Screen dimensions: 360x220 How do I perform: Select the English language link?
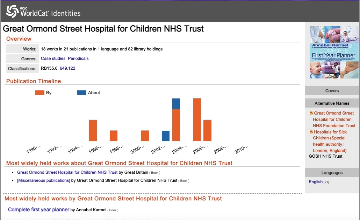(316, 182)
